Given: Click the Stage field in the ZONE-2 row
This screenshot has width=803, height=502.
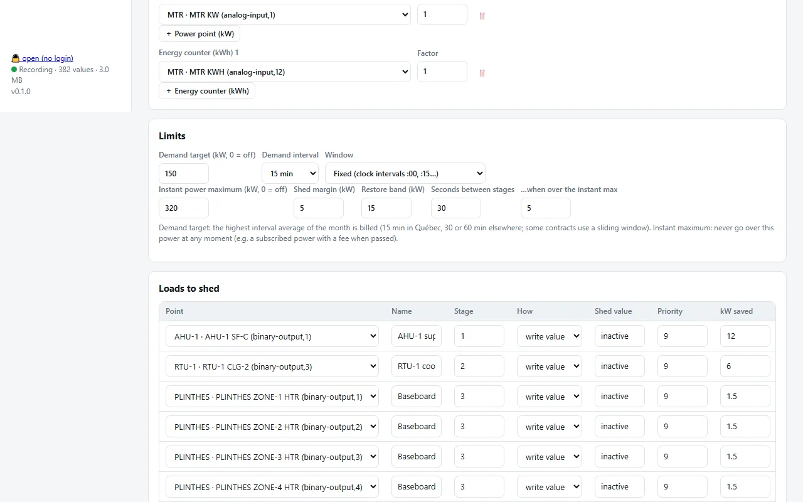Looking at the screenshot, I should pos(479,426).
